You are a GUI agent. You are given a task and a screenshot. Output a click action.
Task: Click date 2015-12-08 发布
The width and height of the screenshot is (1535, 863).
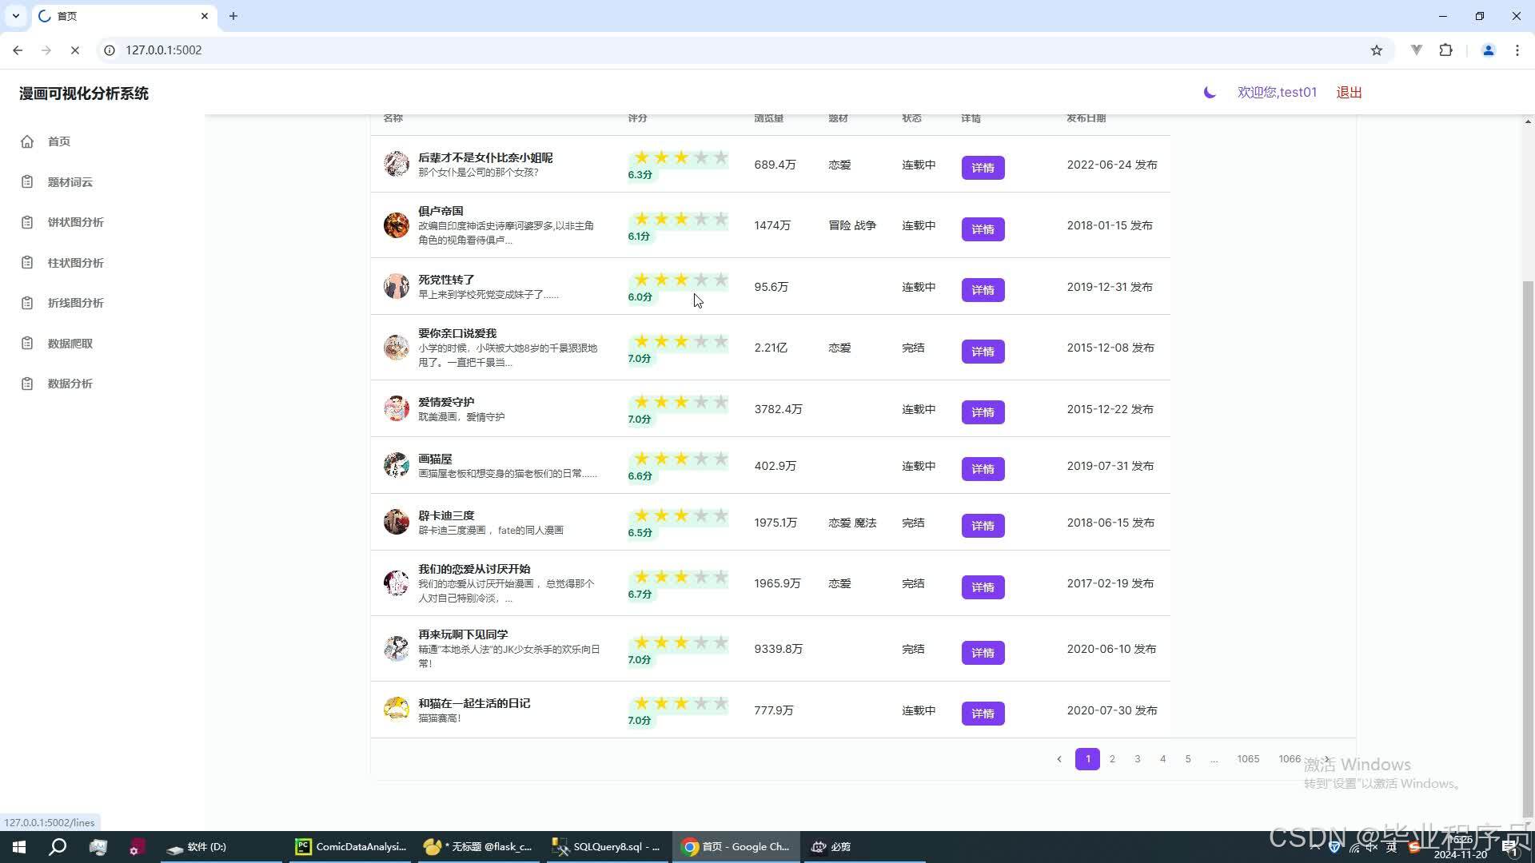click(1110, 348)
